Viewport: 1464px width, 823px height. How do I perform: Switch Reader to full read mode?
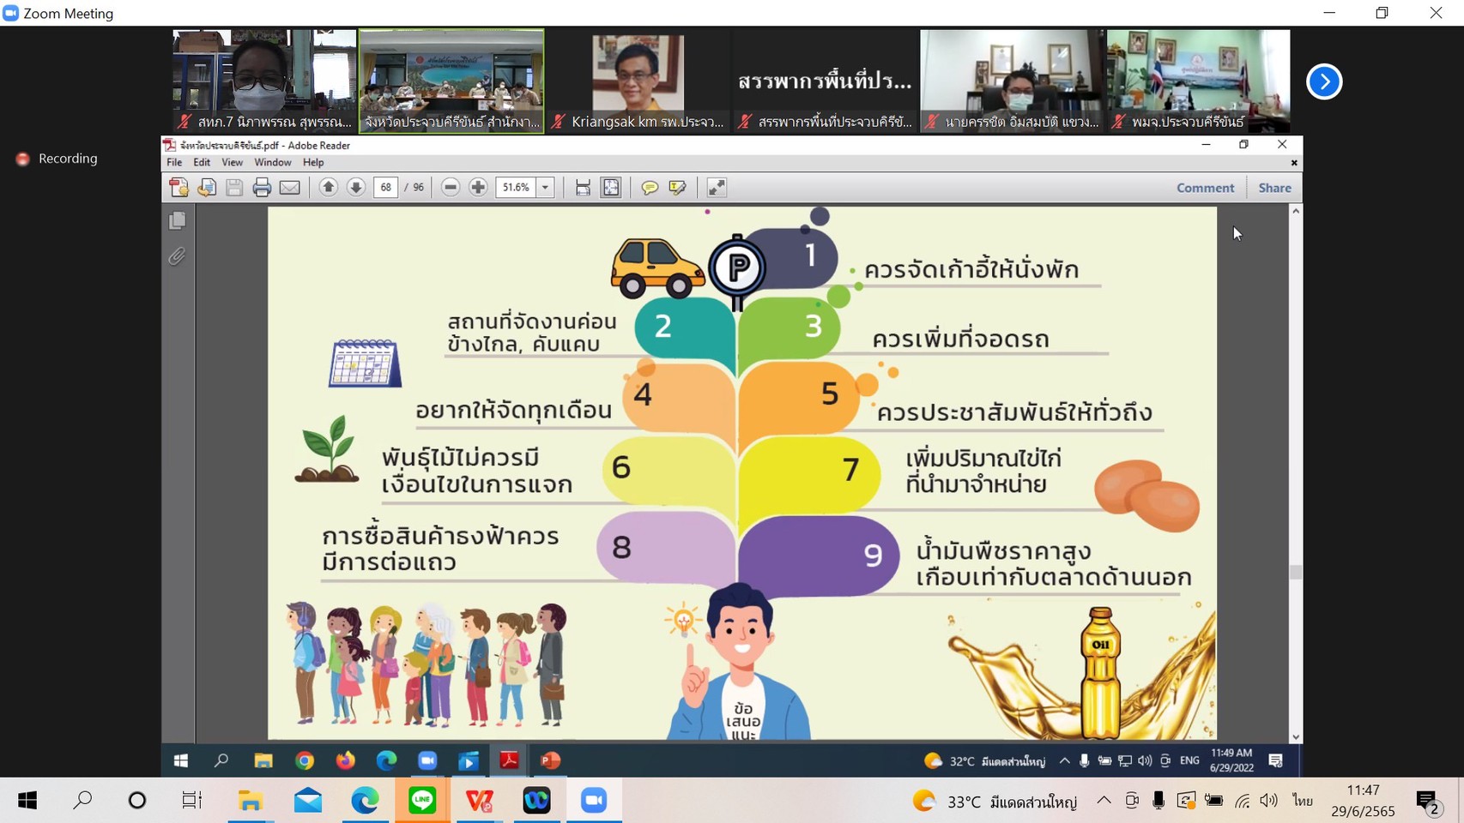click(x=717, y=188)
